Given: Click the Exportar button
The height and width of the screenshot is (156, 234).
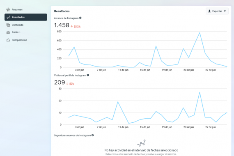Looking at the screenshot, I should coord(217,11).
